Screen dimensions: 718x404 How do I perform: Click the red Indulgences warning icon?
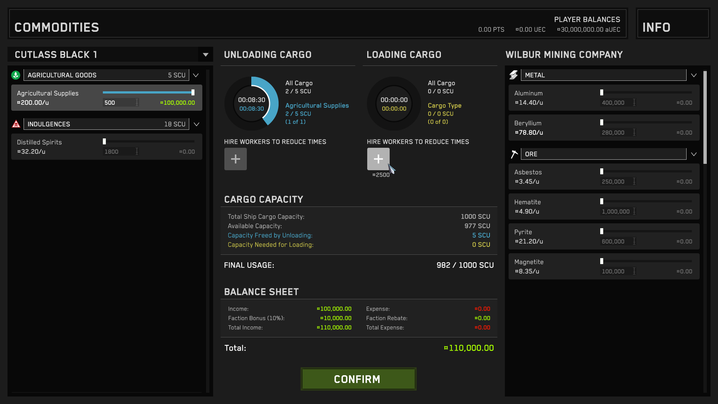click(x=16, y=124)
